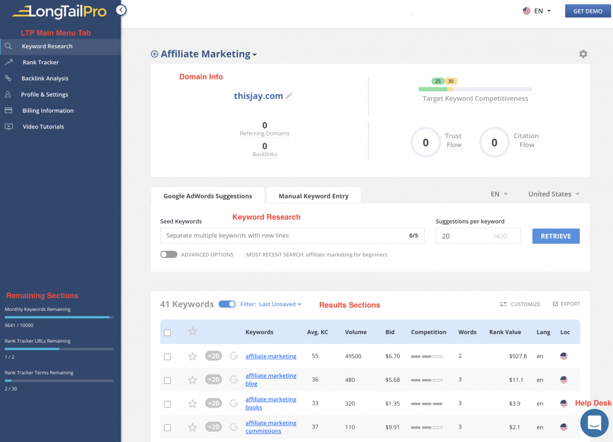Open the United States location dropdown
Image resolution: width=613 pixels, height=442 pixels.
554,194
